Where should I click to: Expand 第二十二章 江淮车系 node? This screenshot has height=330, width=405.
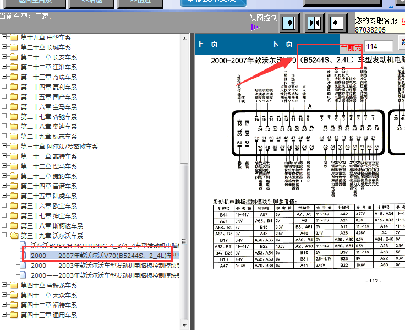tap(4, 67)
